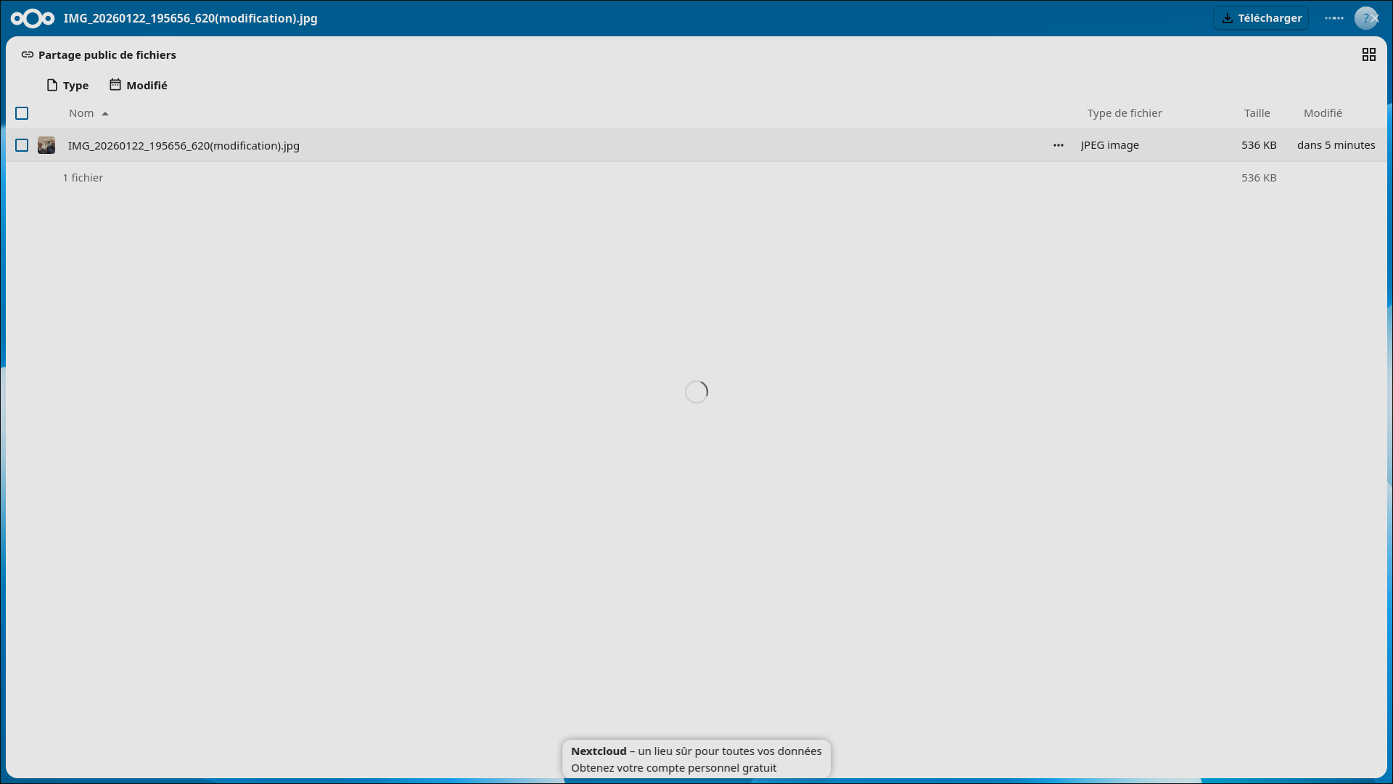Check the box for IMG_20260122 file
This screenshot has height=784, width=1393.
pos(22,145)
